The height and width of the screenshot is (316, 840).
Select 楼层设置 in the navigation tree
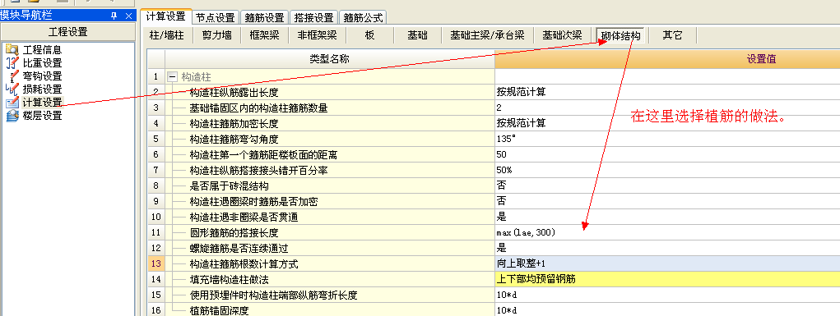pos(42,115)
